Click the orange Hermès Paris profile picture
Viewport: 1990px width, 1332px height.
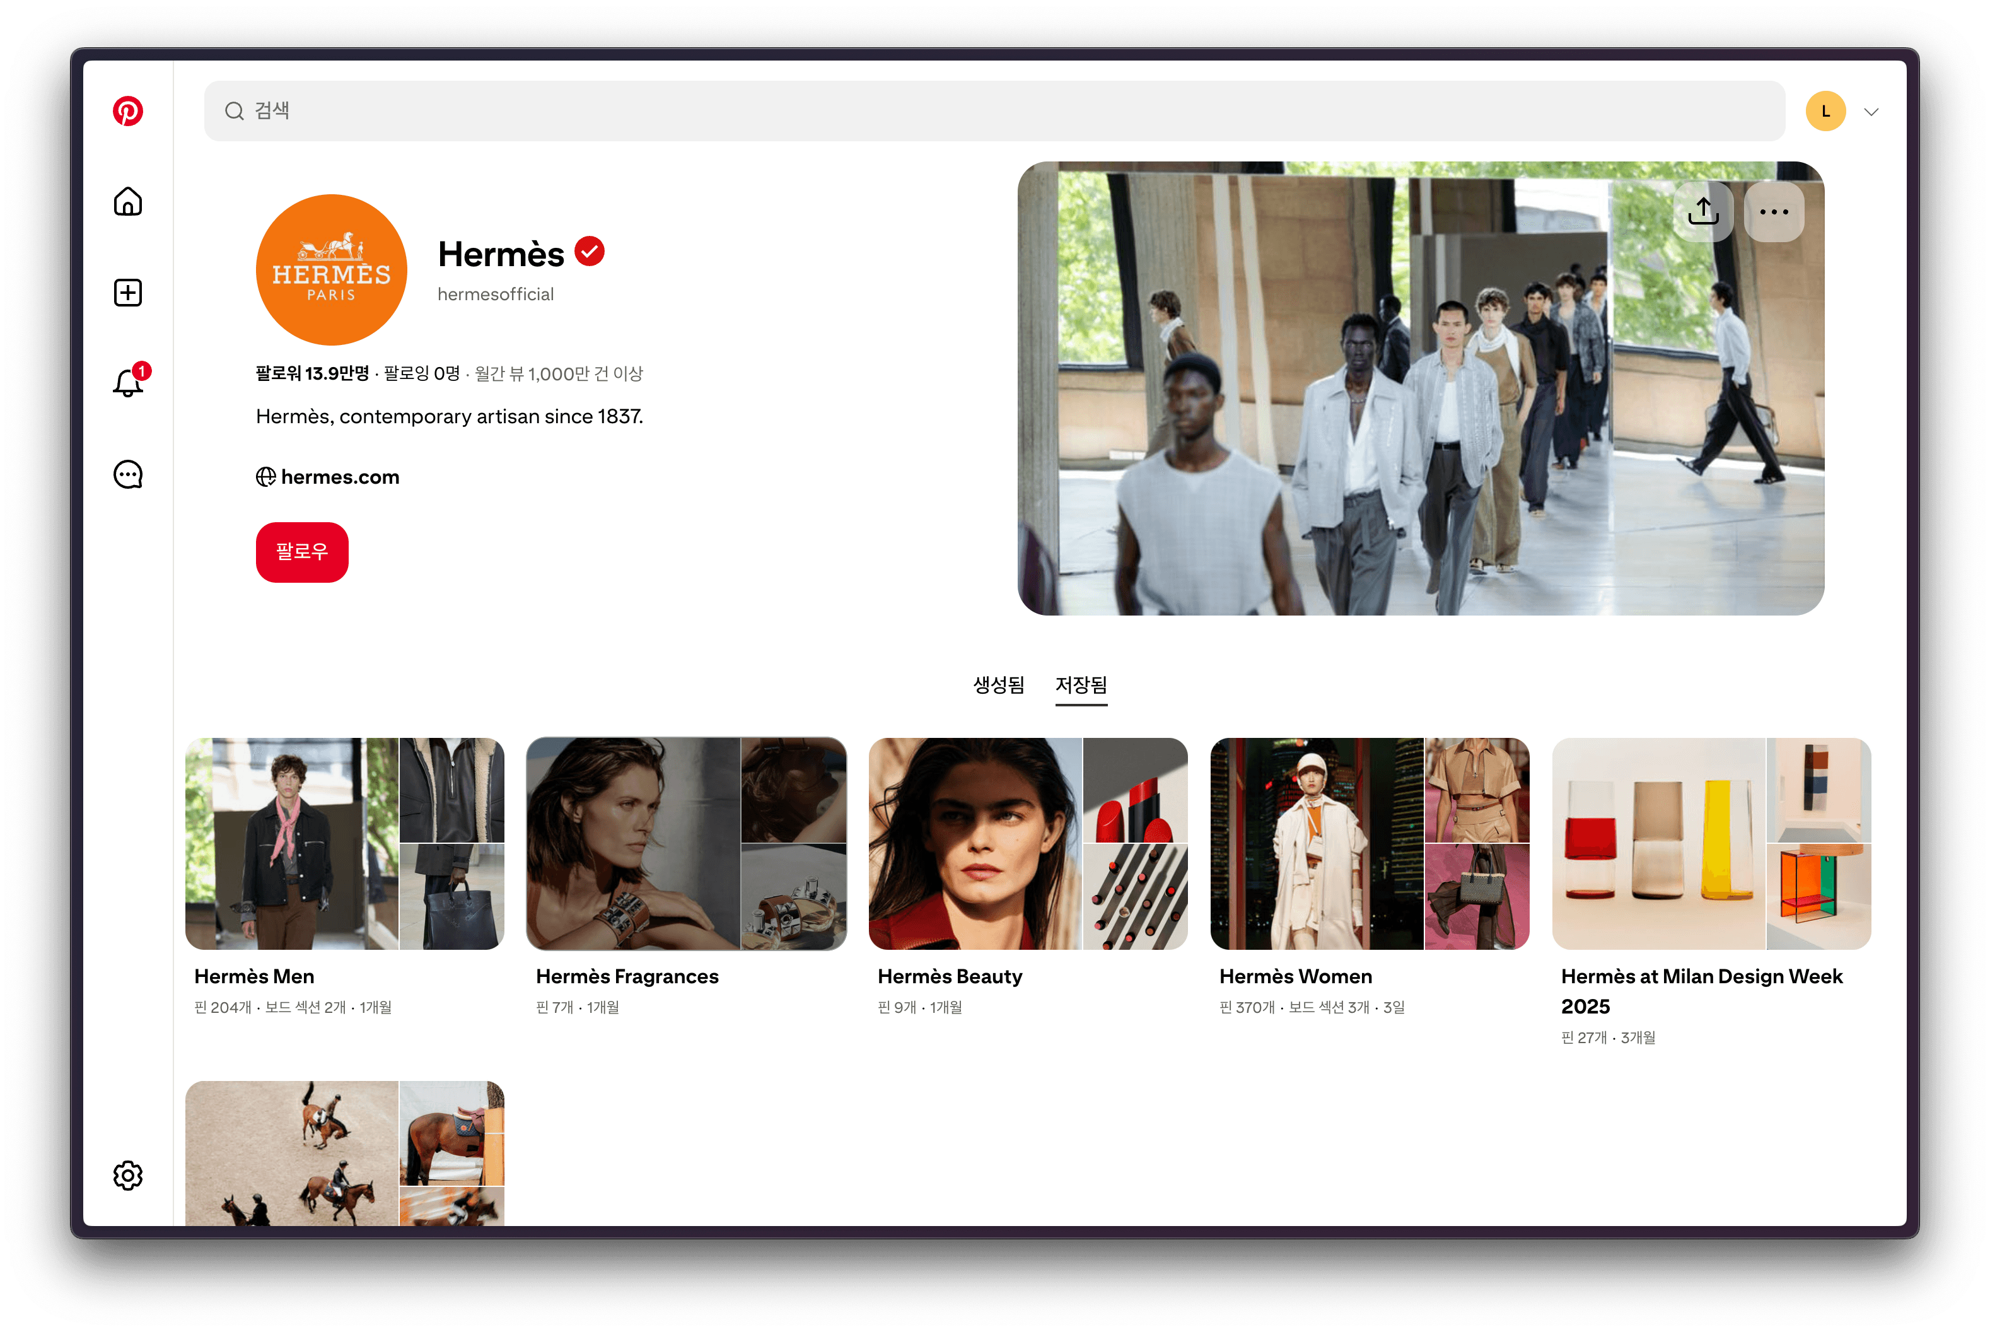pos(331,269)
